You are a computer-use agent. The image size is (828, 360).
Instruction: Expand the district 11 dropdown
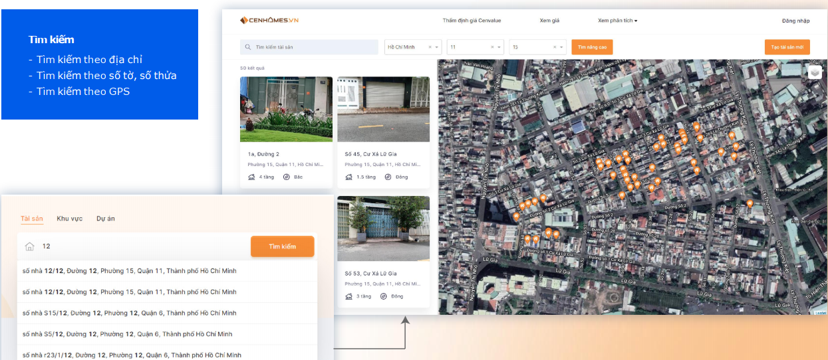point(500,47)
